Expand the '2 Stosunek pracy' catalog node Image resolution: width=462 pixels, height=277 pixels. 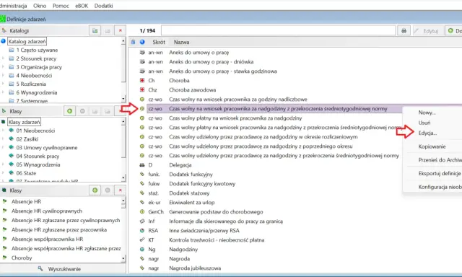point(3,58)
